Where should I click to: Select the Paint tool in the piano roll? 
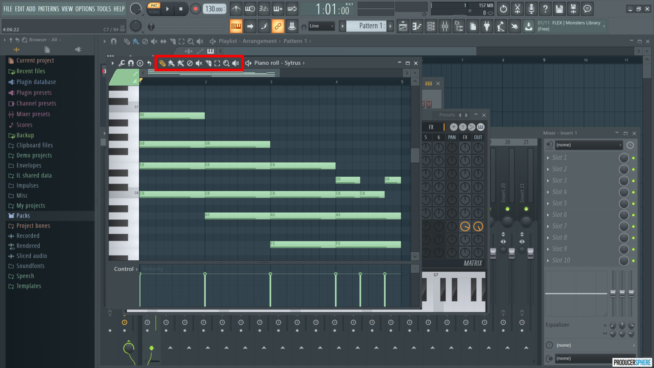coord(171,63)
